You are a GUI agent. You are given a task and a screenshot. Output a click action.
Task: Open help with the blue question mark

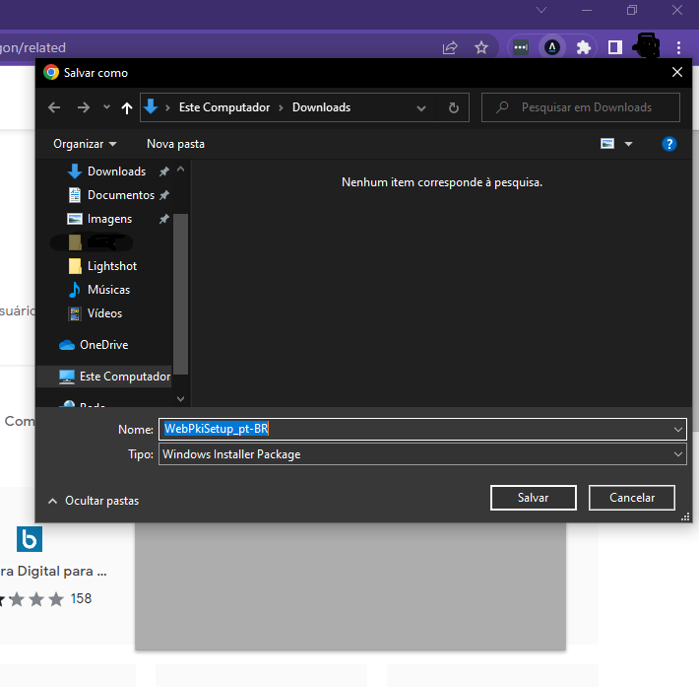(x=669, y=144)
